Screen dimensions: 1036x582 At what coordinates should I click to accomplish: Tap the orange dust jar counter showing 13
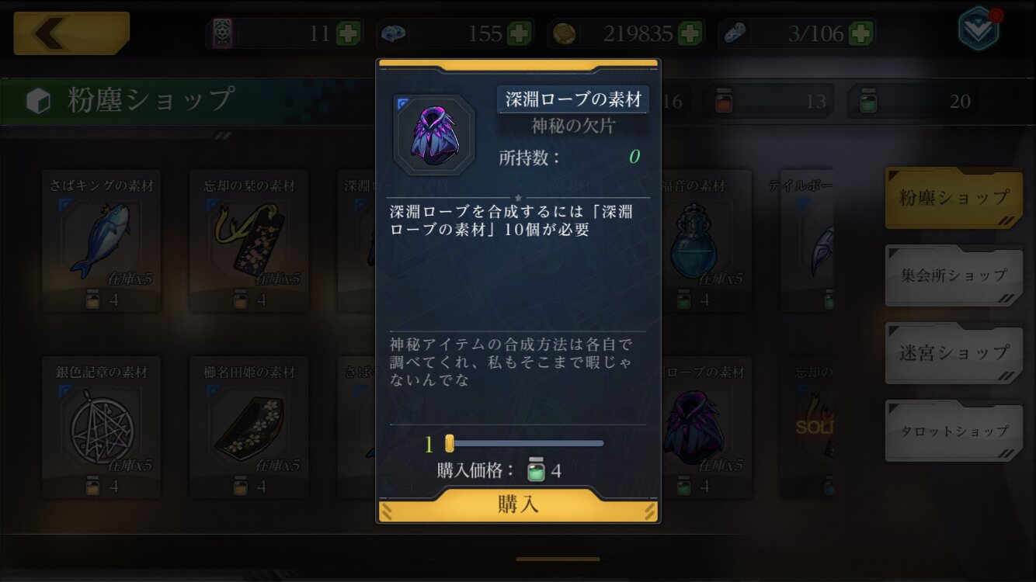[769, 102]
